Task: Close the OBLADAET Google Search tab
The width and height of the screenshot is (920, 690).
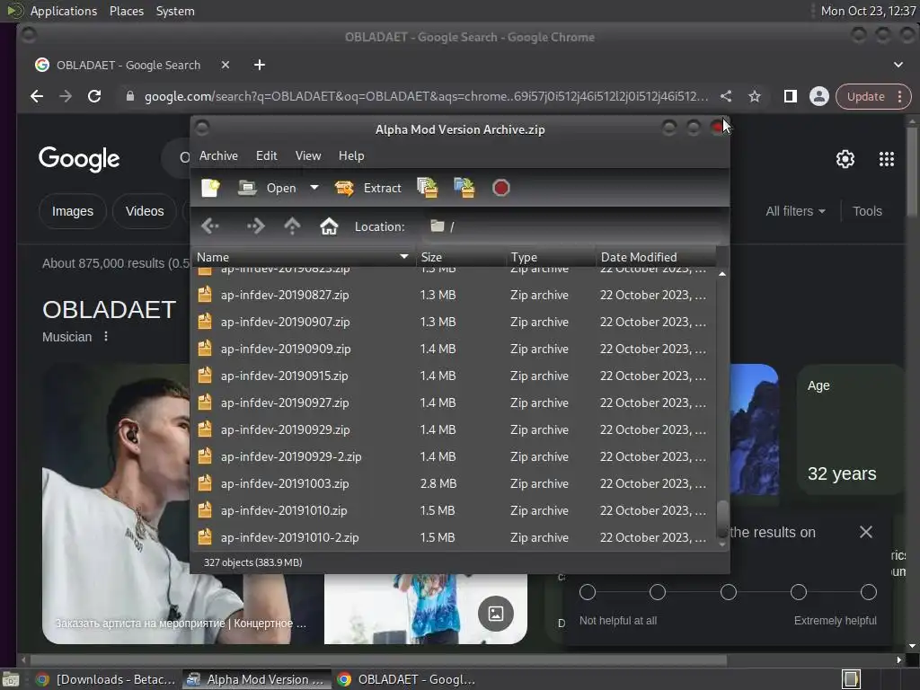Action: 226,65
